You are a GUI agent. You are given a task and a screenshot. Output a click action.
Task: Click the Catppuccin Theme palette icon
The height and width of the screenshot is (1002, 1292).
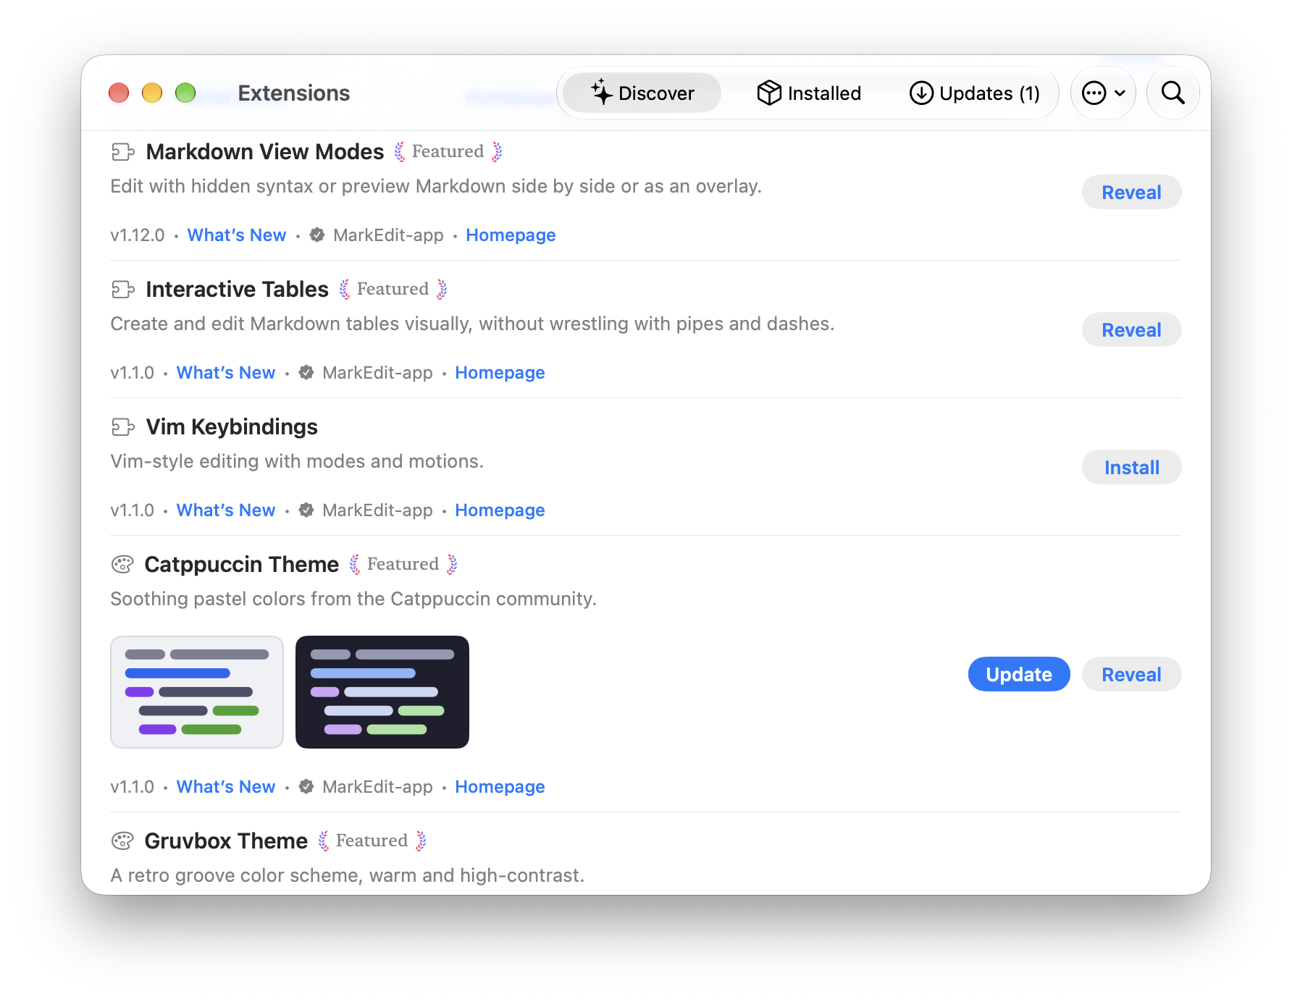[x=122, y=564]
